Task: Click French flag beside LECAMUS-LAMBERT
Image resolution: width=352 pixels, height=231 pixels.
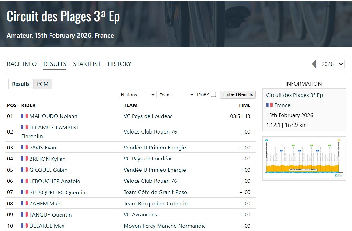Action: [x=25, y=127]
